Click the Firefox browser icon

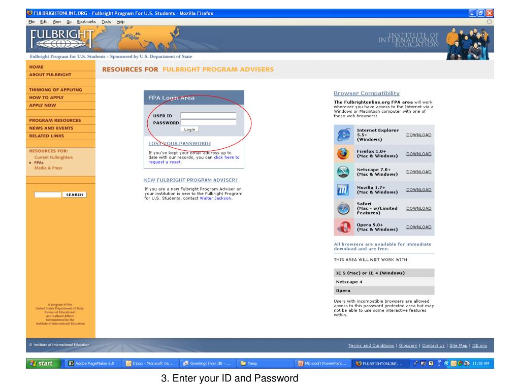(343, 153)
